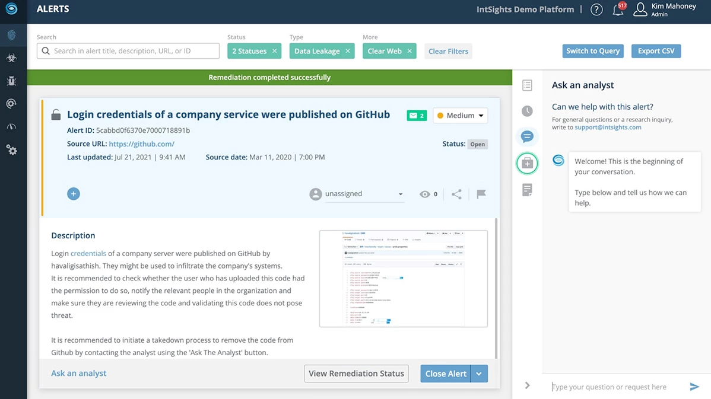Open alert details list panel icon
The image size is (711, 399).
point(527,85)
